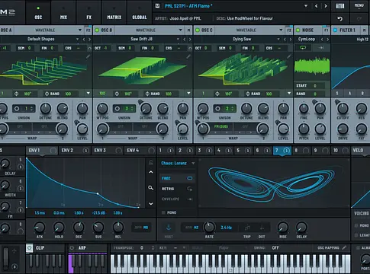Click the envelope SUS knob
The image size is (370, 274).
(98, 228)
